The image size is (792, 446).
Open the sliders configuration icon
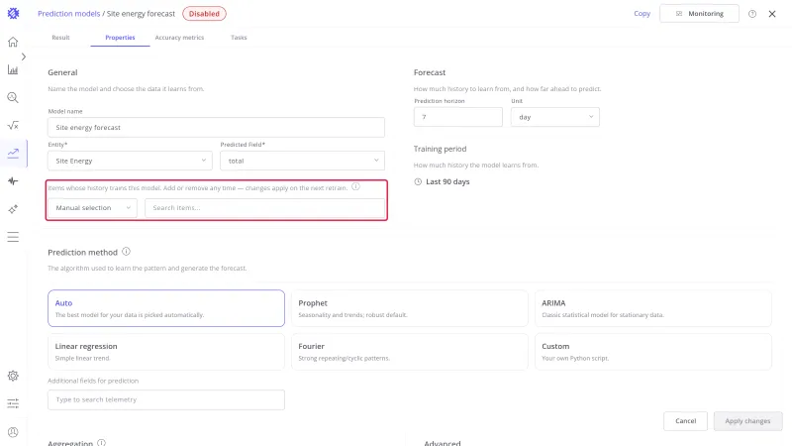13,403
